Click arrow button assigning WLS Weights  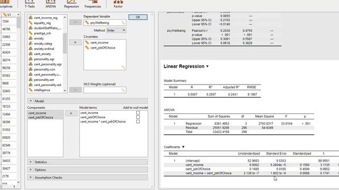[x=75, y=90]
